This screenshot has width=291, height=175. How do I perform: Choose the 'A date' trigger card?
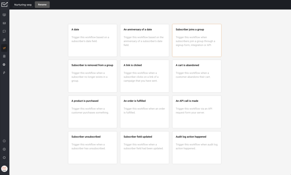click(x=93, y=40)
